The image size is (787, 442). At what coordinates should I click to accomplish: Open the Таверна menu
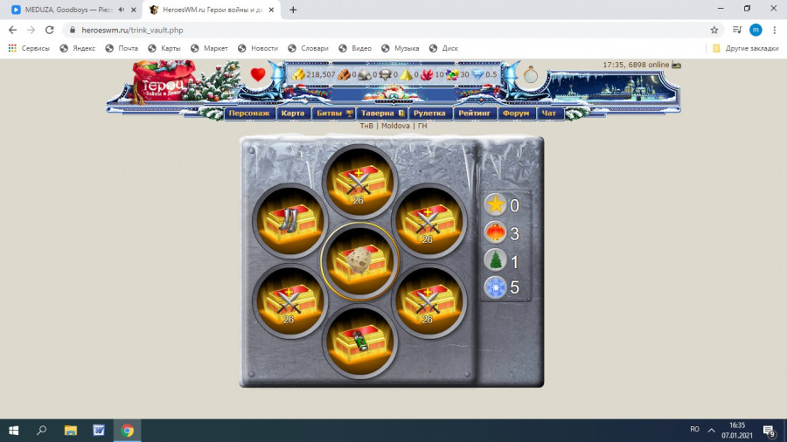[382, 114]
